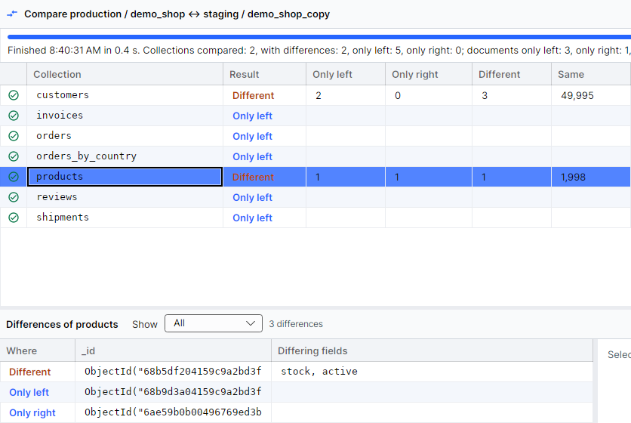Click the check icon for orders_by_country
The height and width of the screenshot is (423, 631).
[14, 156]
